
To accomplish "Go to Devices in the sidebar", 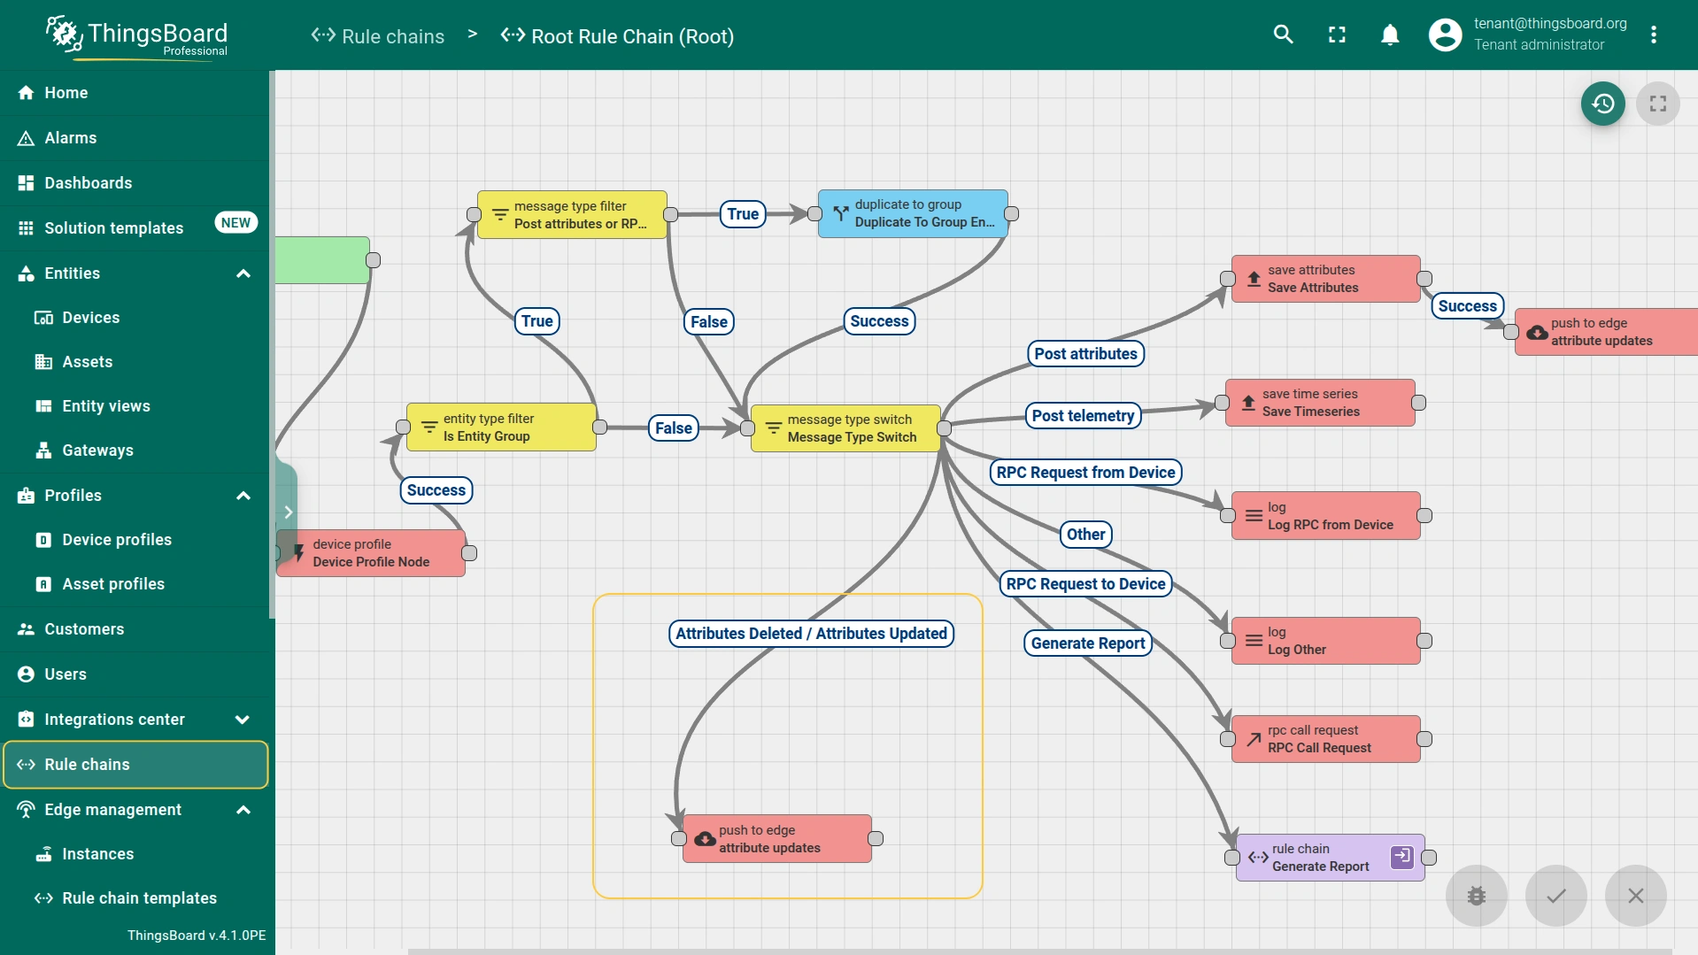I will (x=90, y=318).
